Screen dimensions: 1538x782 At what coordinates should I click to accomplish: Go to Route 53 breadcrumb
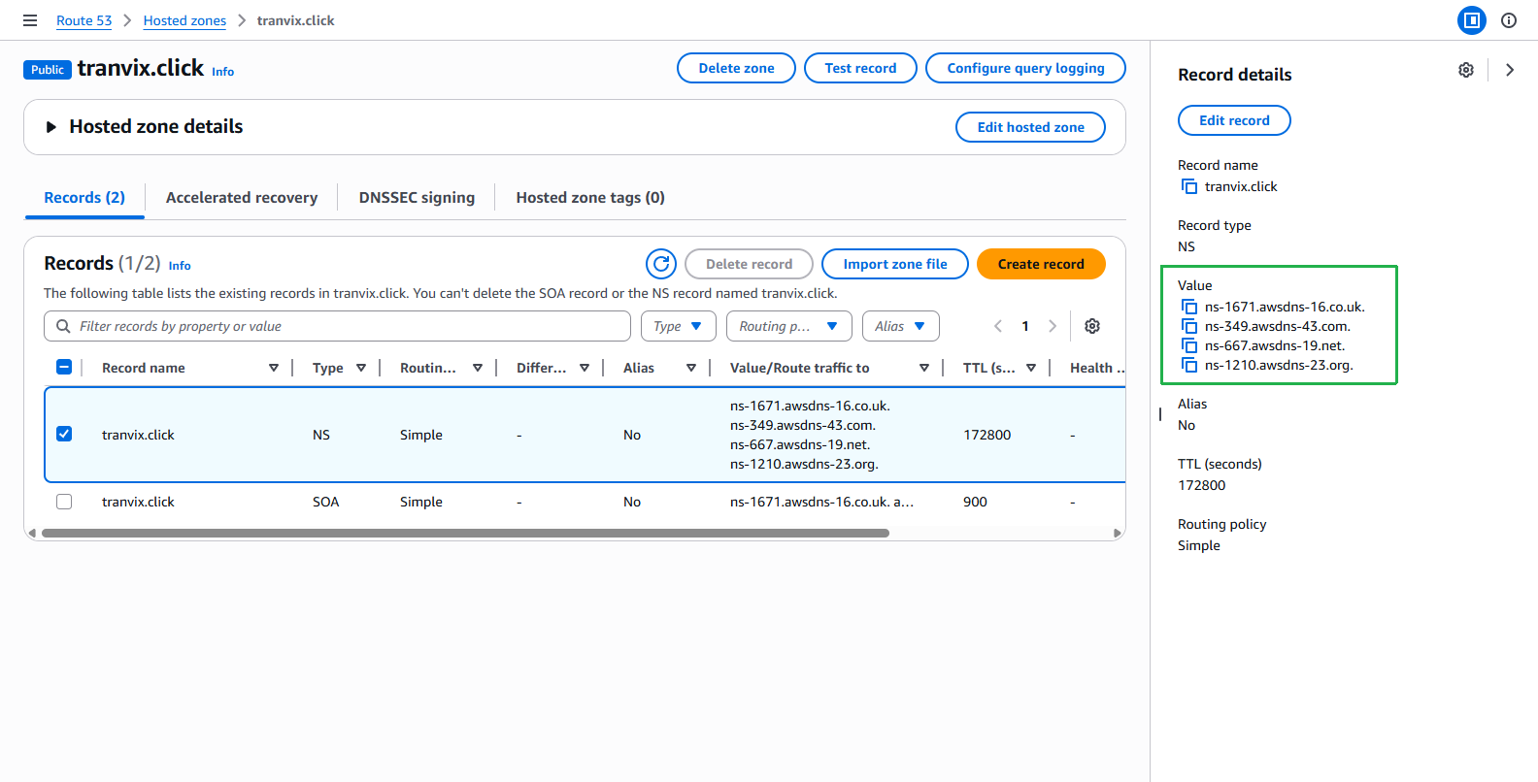pyautogui.click(x=84, y=20)
